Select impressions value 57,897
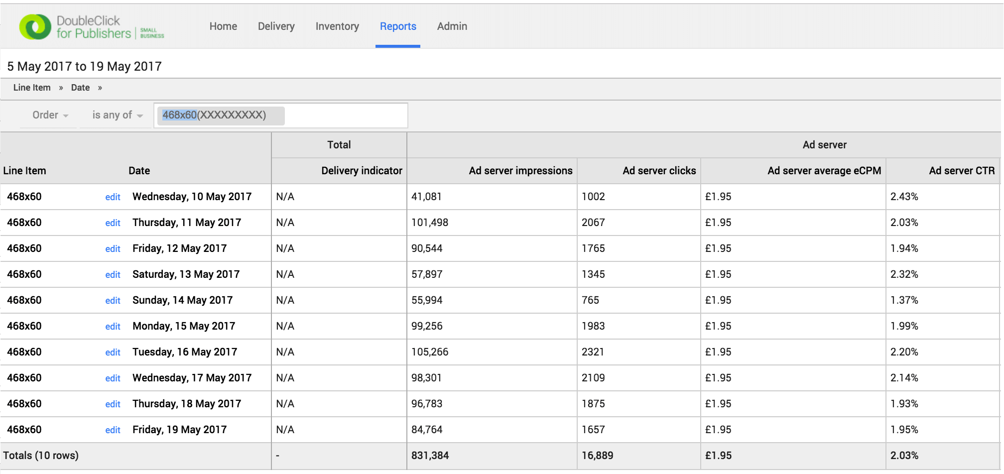 (426, 274)
